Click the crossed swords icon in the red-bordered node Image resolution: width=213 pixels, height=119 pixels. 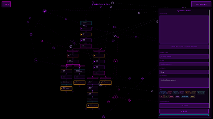(69, 56)
